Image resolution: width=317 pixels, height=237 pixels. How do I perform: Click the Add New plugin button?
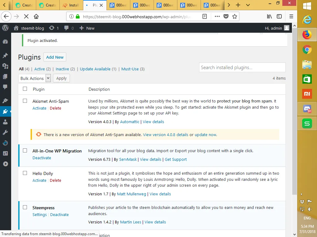(x=55, y=57)
